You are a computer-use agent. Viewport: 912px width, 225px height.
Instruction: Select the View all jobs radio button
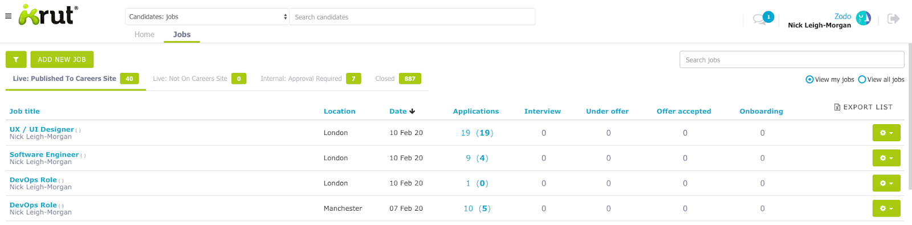(x=862, y=79)
